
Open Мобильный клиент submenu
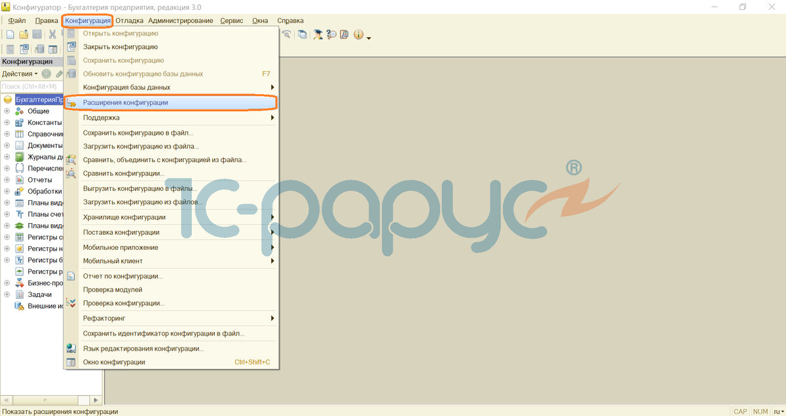click(171, 261)
